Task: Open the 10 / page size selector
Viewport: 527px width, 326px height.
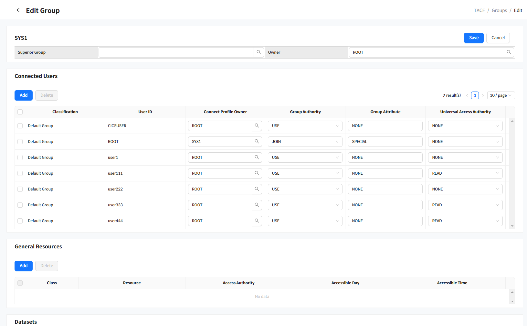Action: 501,95
